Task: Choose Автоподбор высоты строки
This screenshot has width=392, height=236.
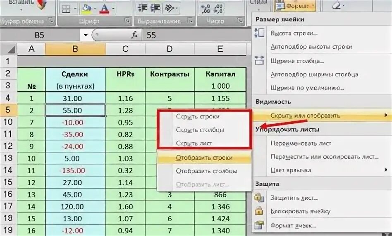Action: [x=311, y=47]
